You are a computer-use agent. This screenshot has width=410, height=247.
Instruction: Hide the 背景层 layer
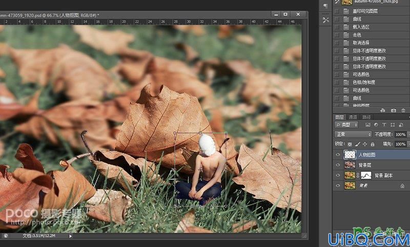[338, 165]
